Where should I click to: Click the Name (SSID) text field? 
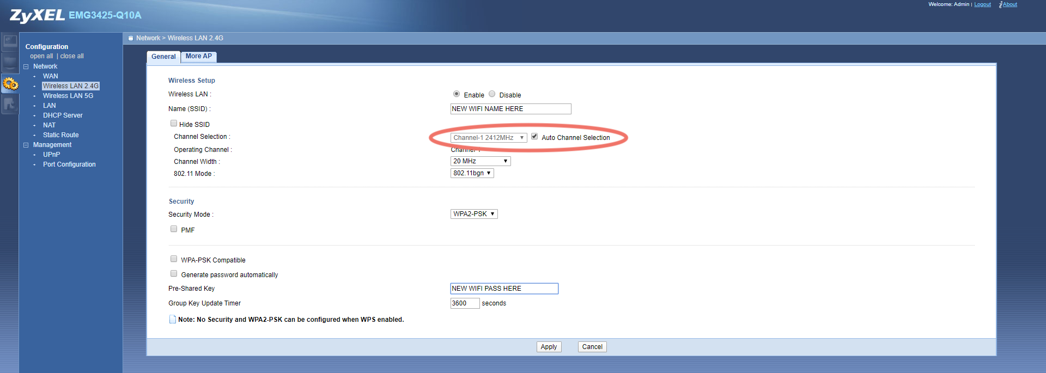tap(510, 109)
